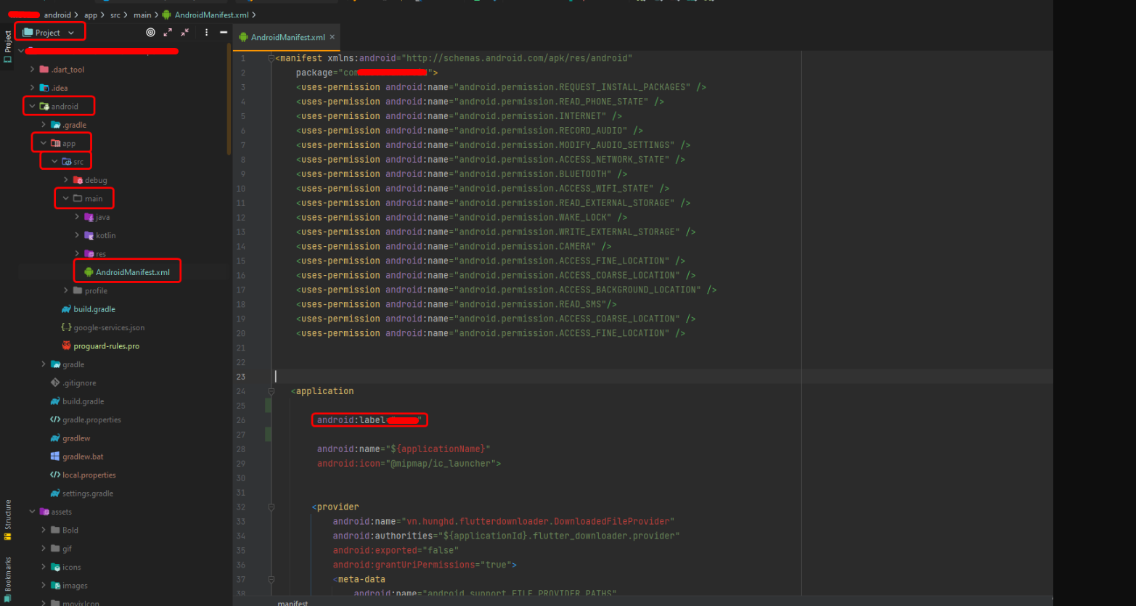
Task: Toggle the Structure tool window
Action: (x=8, y=519)
